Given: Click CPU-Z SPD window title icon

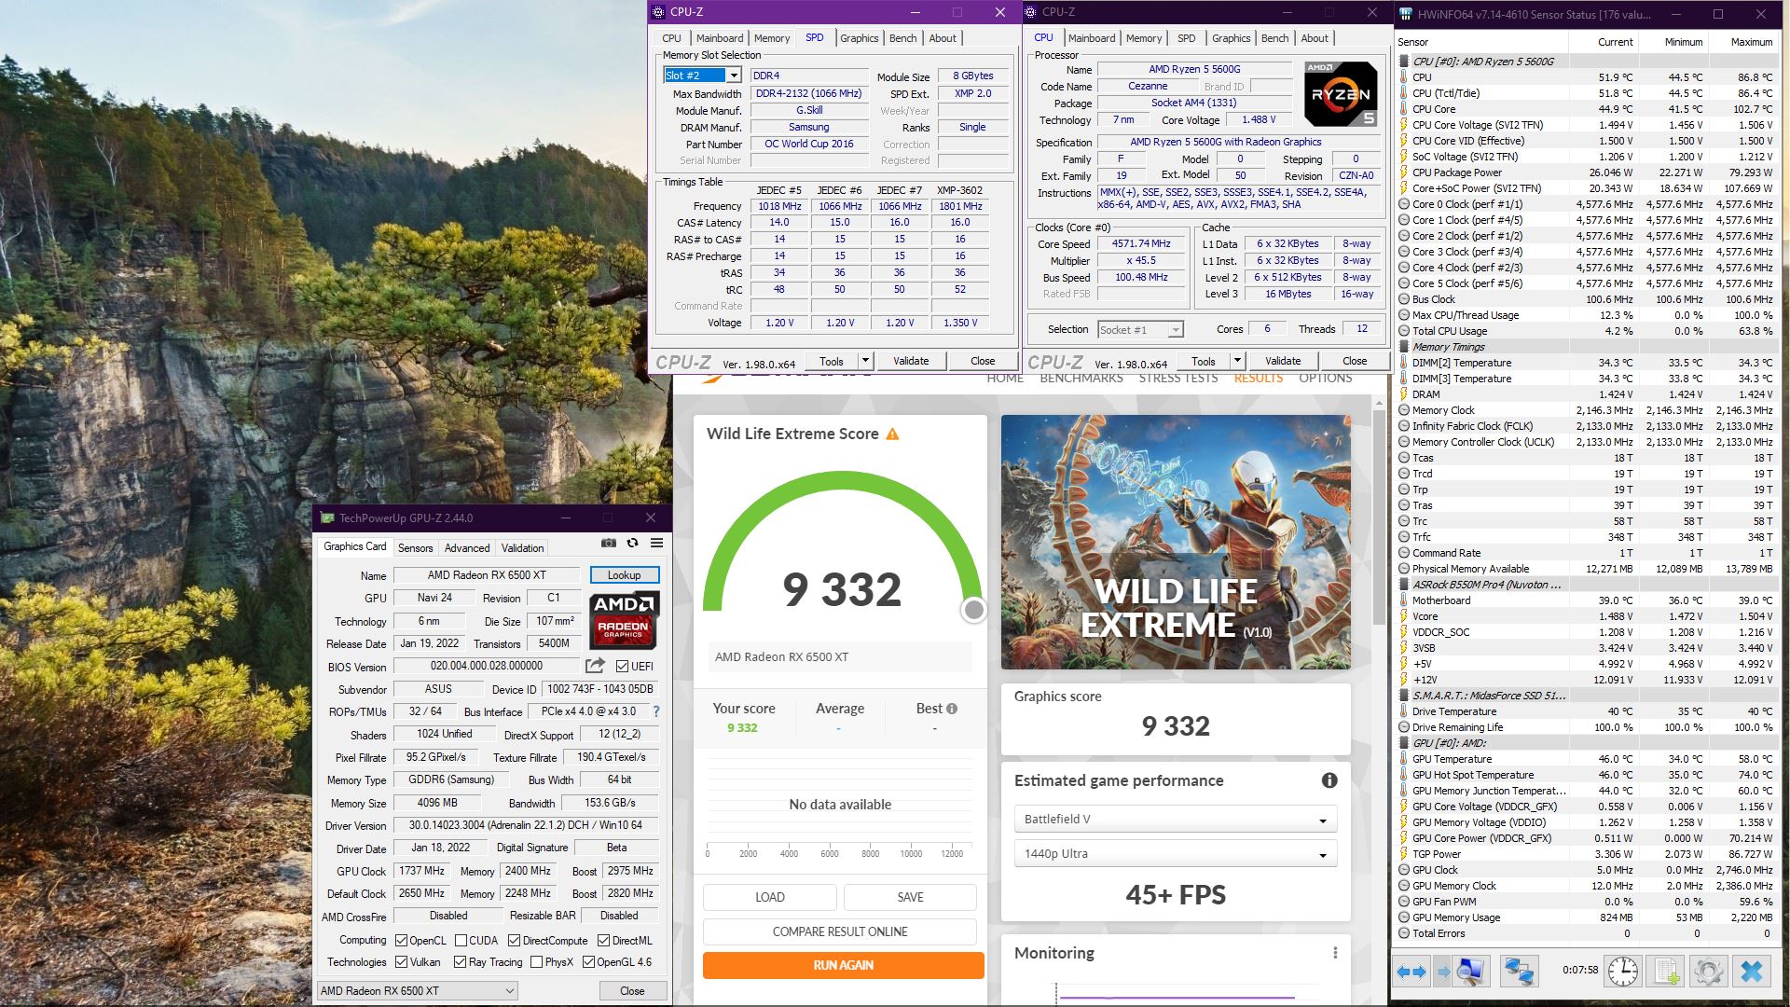Looking at the screenshot, I should click(658, 12).
